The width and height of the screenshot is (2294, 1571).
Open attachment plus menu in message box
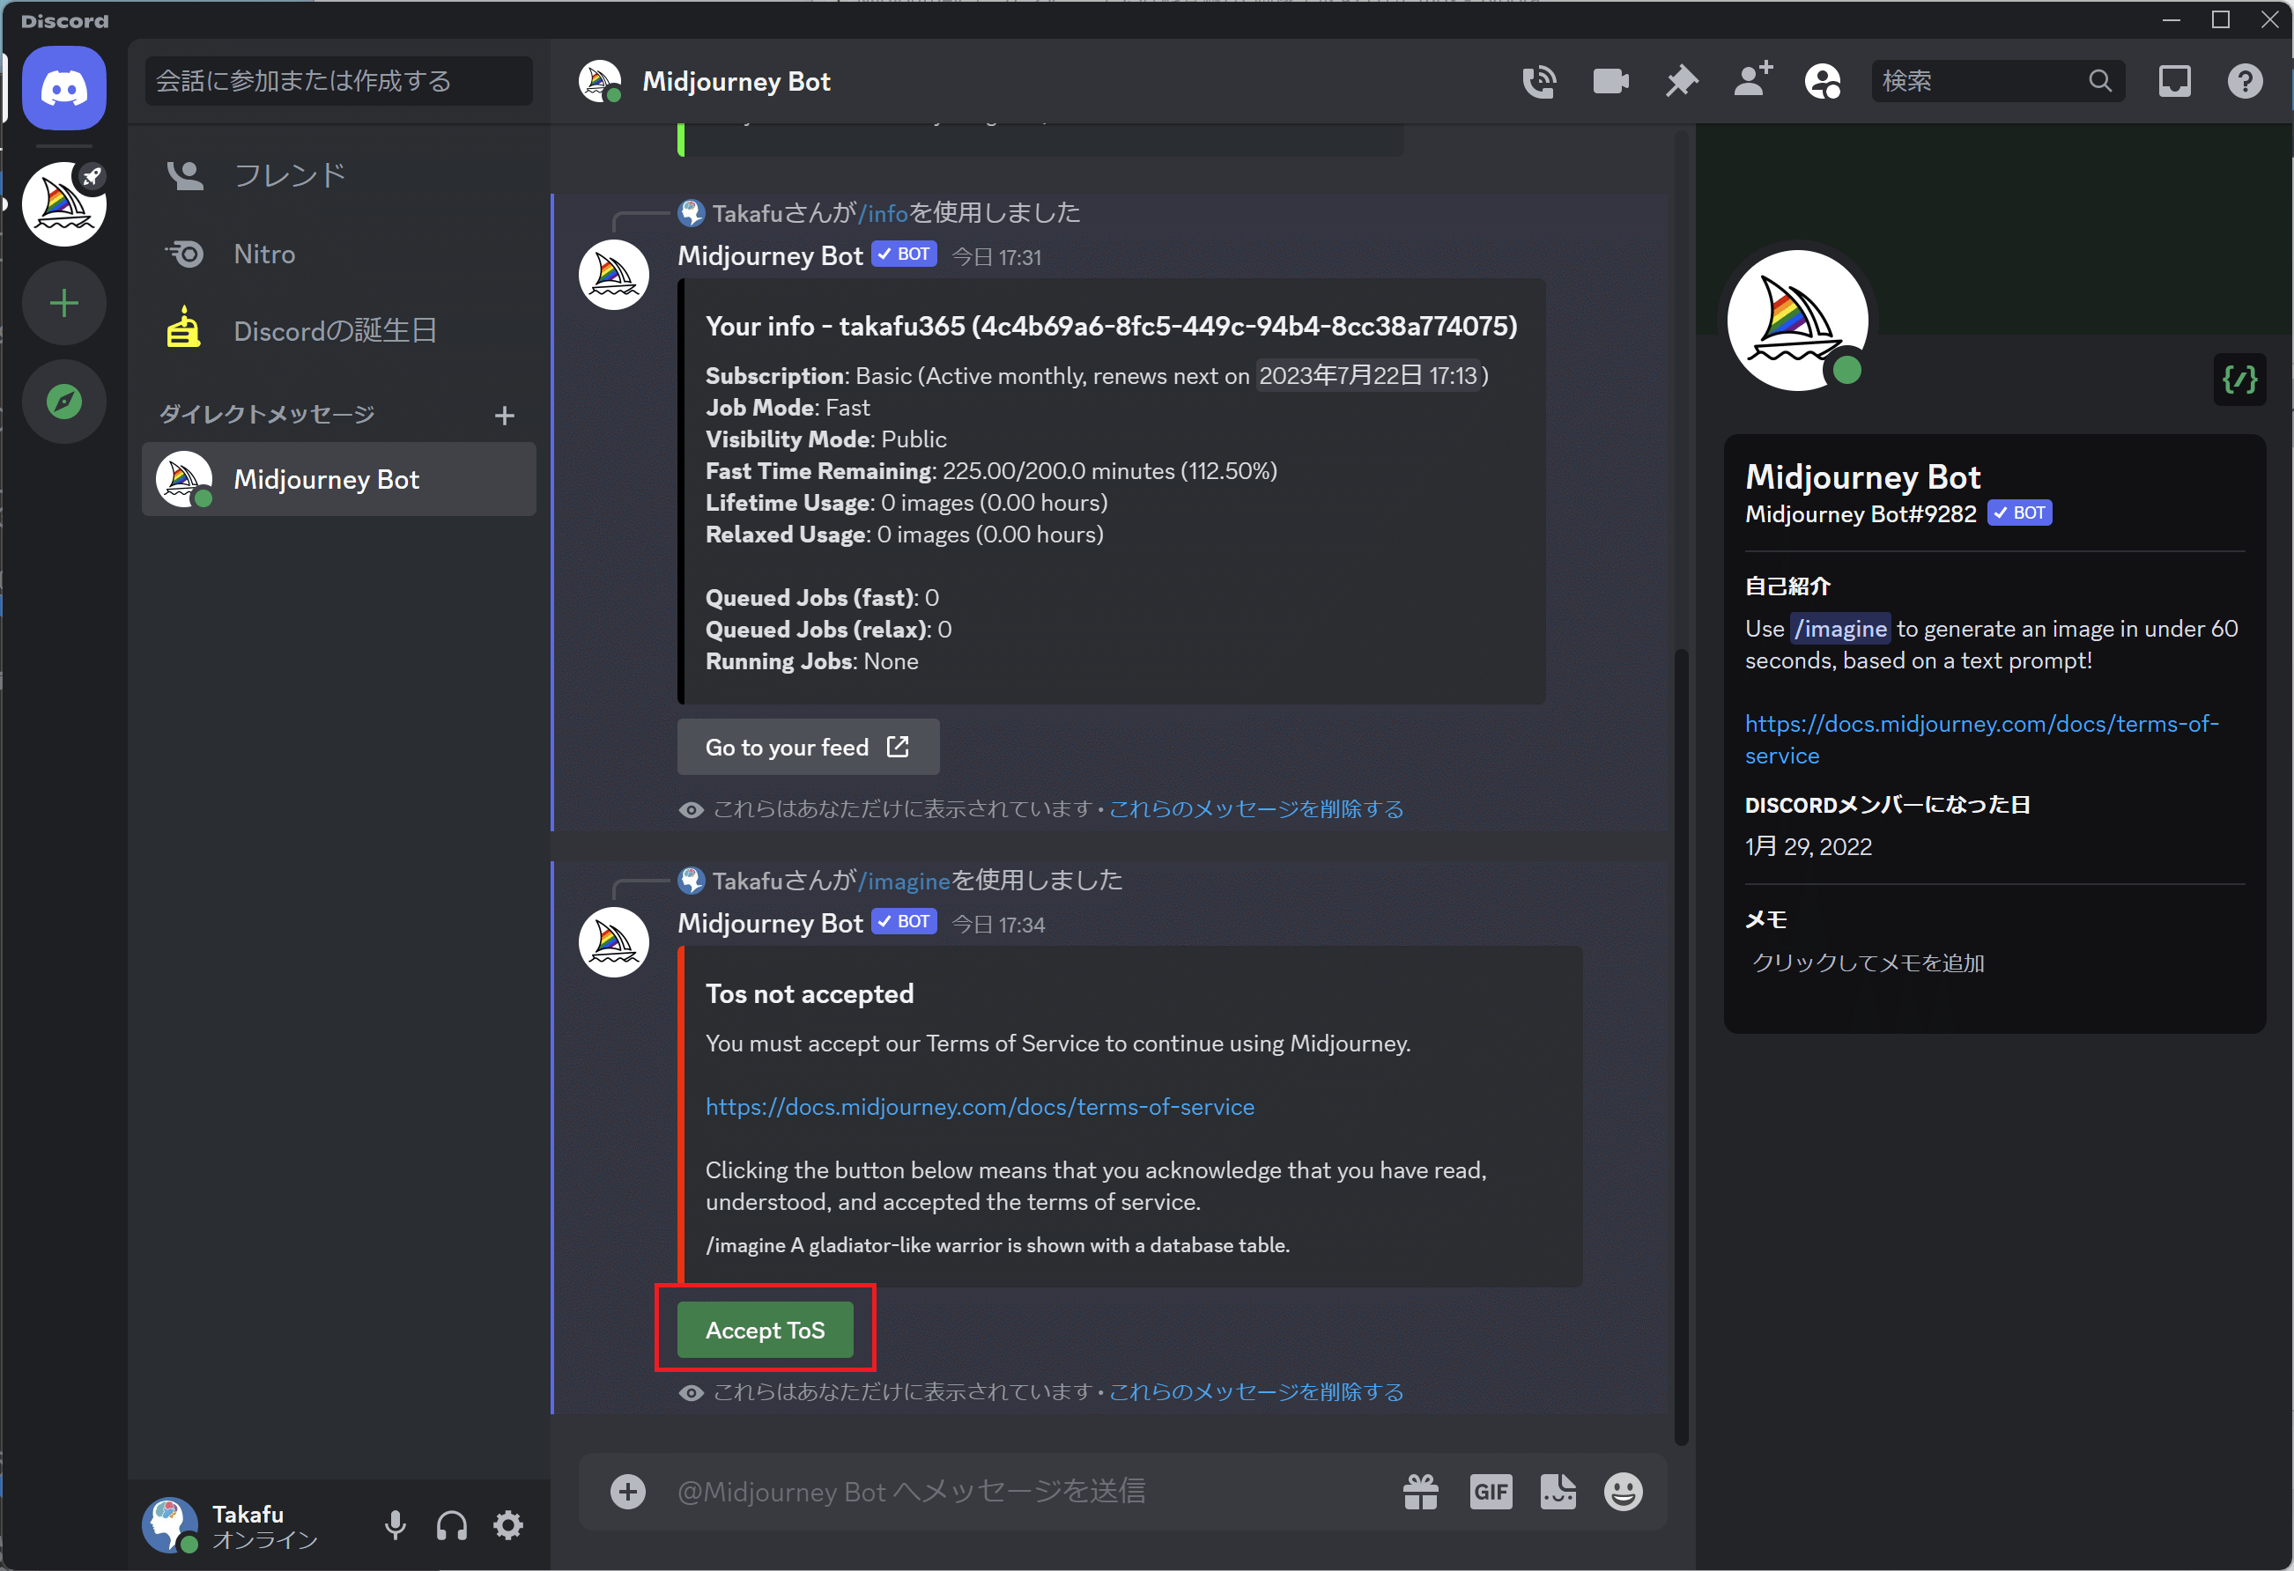pyautogui.click(x=628, y=1491)
